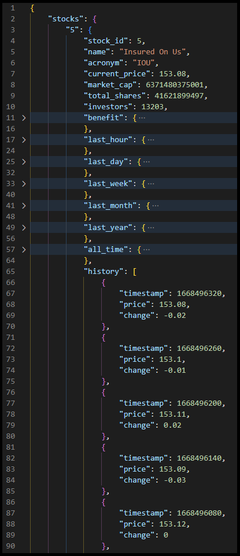Viewport: 240px width, 556px height.
Task: Expand the folded "all_time" object arrow
Action: pyautogui.click(x=24, y=250)
